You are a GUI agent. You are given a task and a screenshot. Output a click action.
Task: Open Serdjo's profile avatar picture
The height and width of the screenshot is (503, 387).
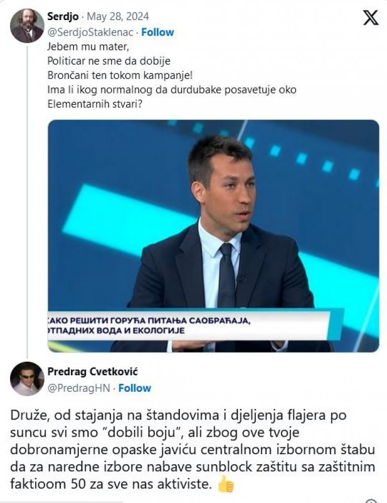27,26
